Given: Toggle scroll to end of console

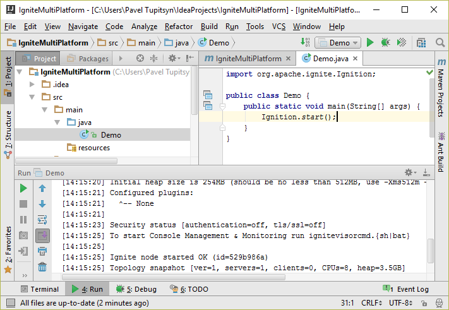Looking at the screenshot, I should (x=42, y=235).
